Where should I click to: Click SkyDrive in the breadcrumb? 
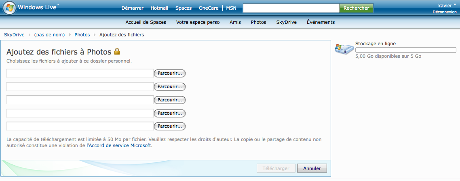[x=14, y=35]
